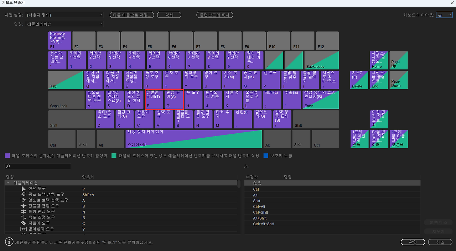Select the 자르기 도구 row text in the command list
The width and height of the screenshot is (456, 251).
[39, 223]
